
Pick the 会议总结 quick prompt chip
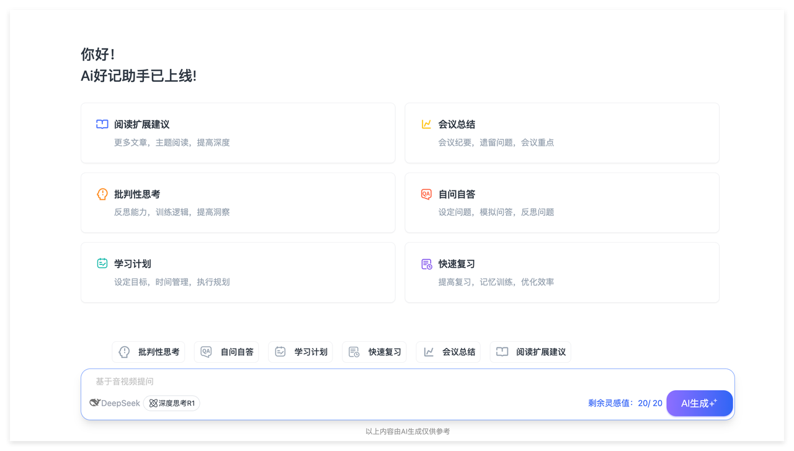448,352
